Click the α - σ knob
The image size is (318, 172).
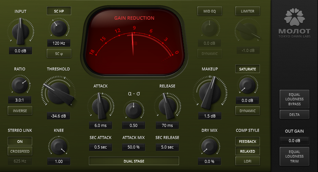click(x=134, y=111)
